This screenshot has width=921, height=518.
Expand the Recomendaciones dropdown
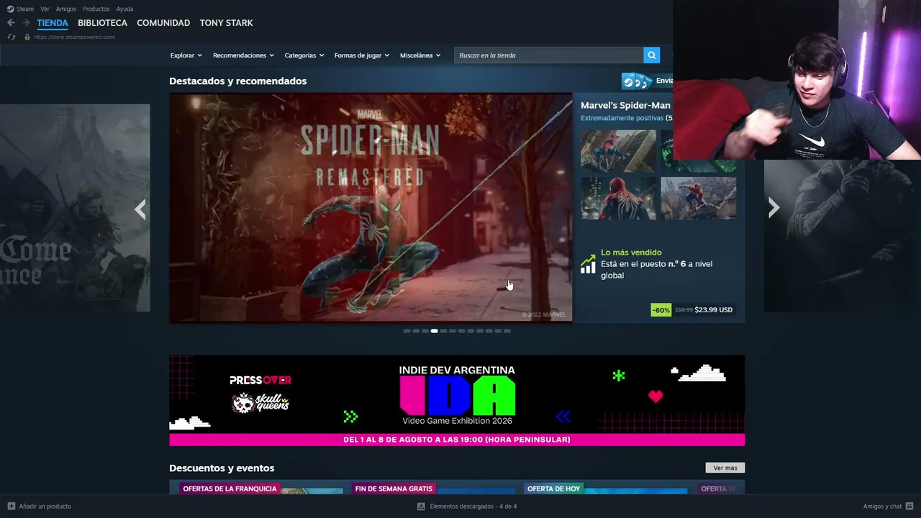pos(243,55)
